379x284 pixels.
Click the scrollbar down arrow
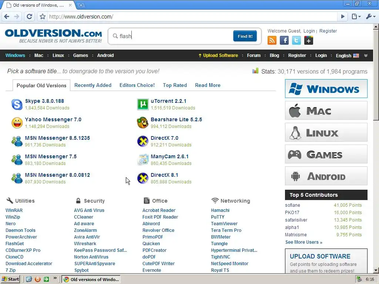pyautogui.click(x=376, y=270)
